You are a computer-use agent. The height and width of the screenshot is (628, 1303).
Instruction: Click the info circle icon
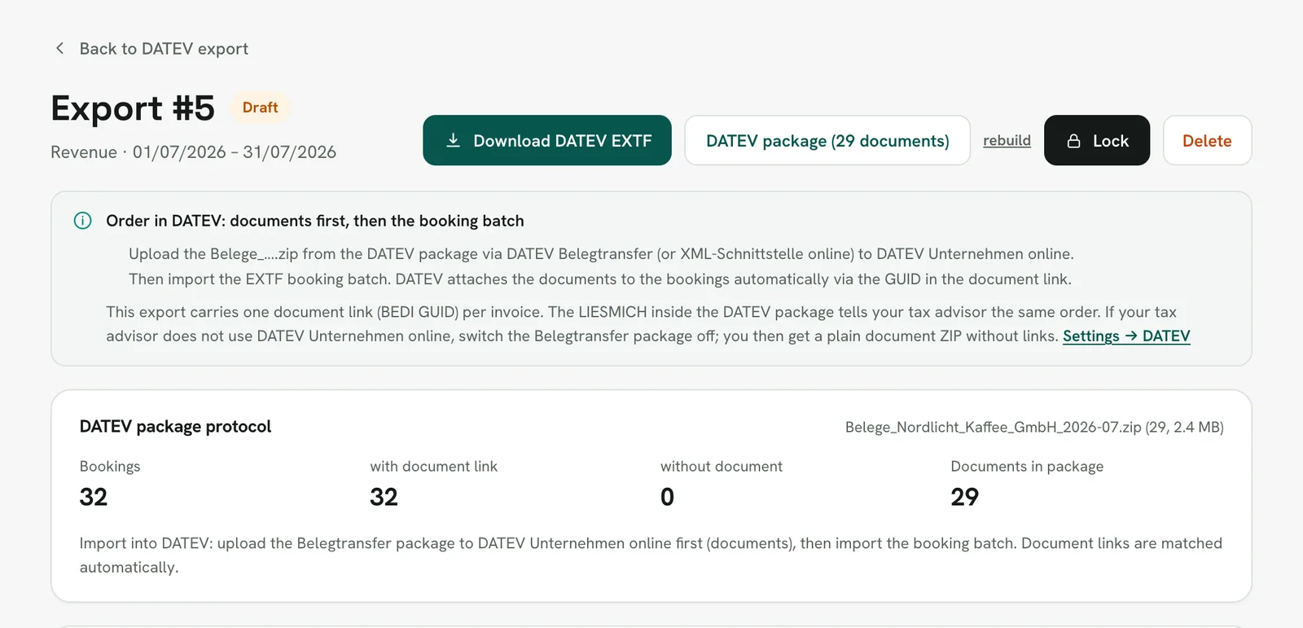[x=82, y=221]
